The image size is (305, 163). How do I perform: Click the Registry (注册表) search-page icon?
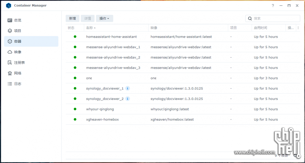click(x=10, y=63)
